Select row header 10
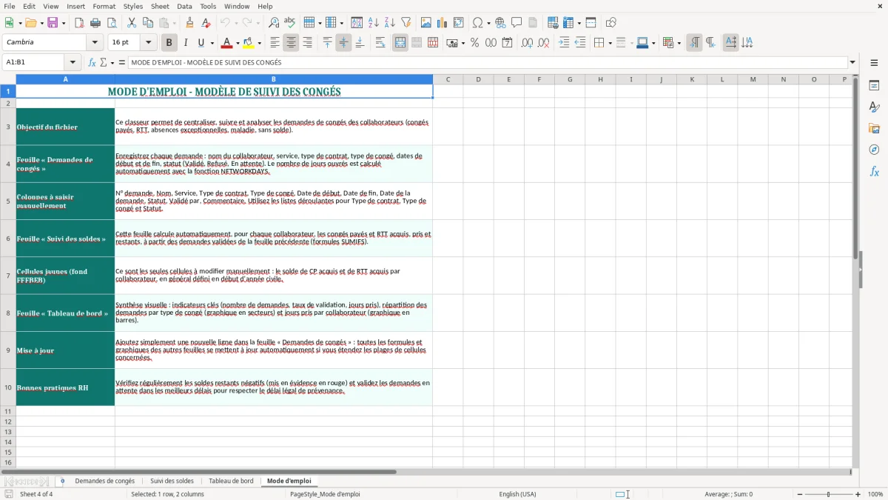Image resolution: width=888 pixels, height=500 pixels. click(8, 387)
